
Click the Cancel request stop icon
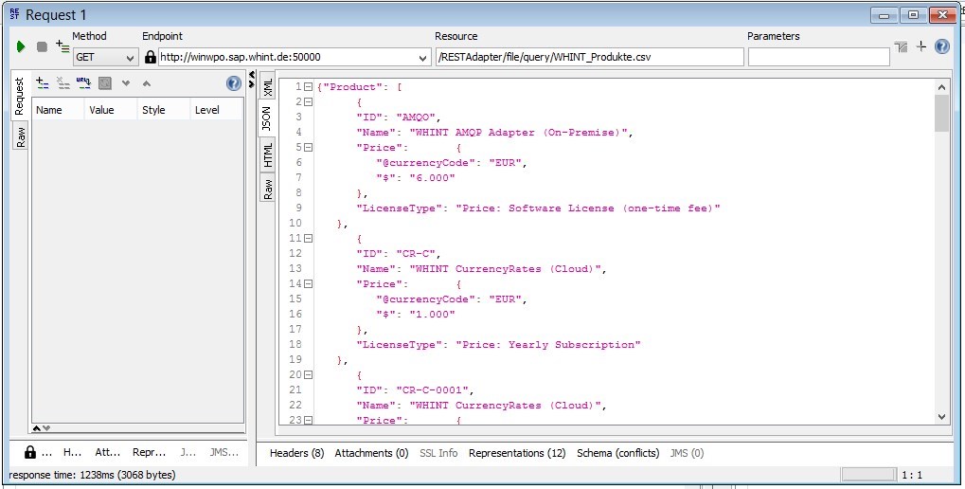point(42,46)
